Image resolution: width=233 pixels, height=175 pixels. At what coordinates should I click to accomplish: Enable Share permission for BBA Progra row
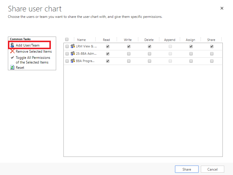coord(212,61)
